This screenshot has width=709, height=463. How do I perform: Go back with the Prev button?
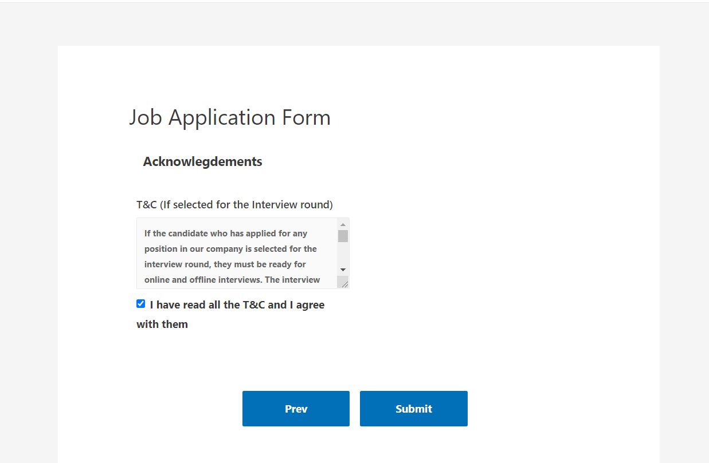[296, 409]
